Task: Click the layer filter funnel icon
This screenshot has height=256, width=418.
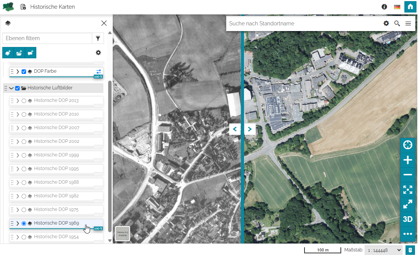Action: [x=98, y=38]
